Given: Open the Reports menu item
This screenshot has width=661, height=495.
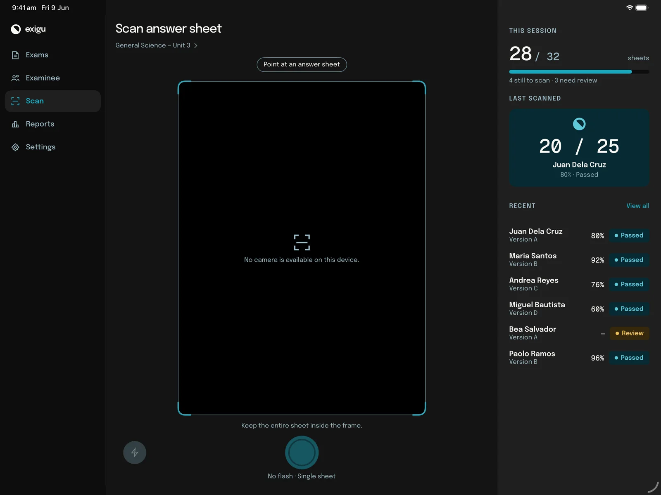Looking at the screenshot, I should point(53,124).
